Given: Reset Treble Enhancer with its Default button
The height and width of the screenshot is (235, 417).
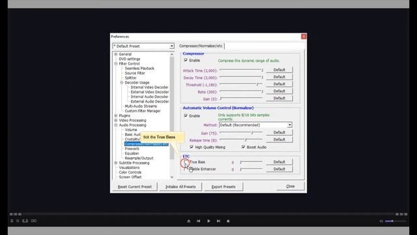Looking at the screenshot, I should pyautogui.click(x=280, y=169).
